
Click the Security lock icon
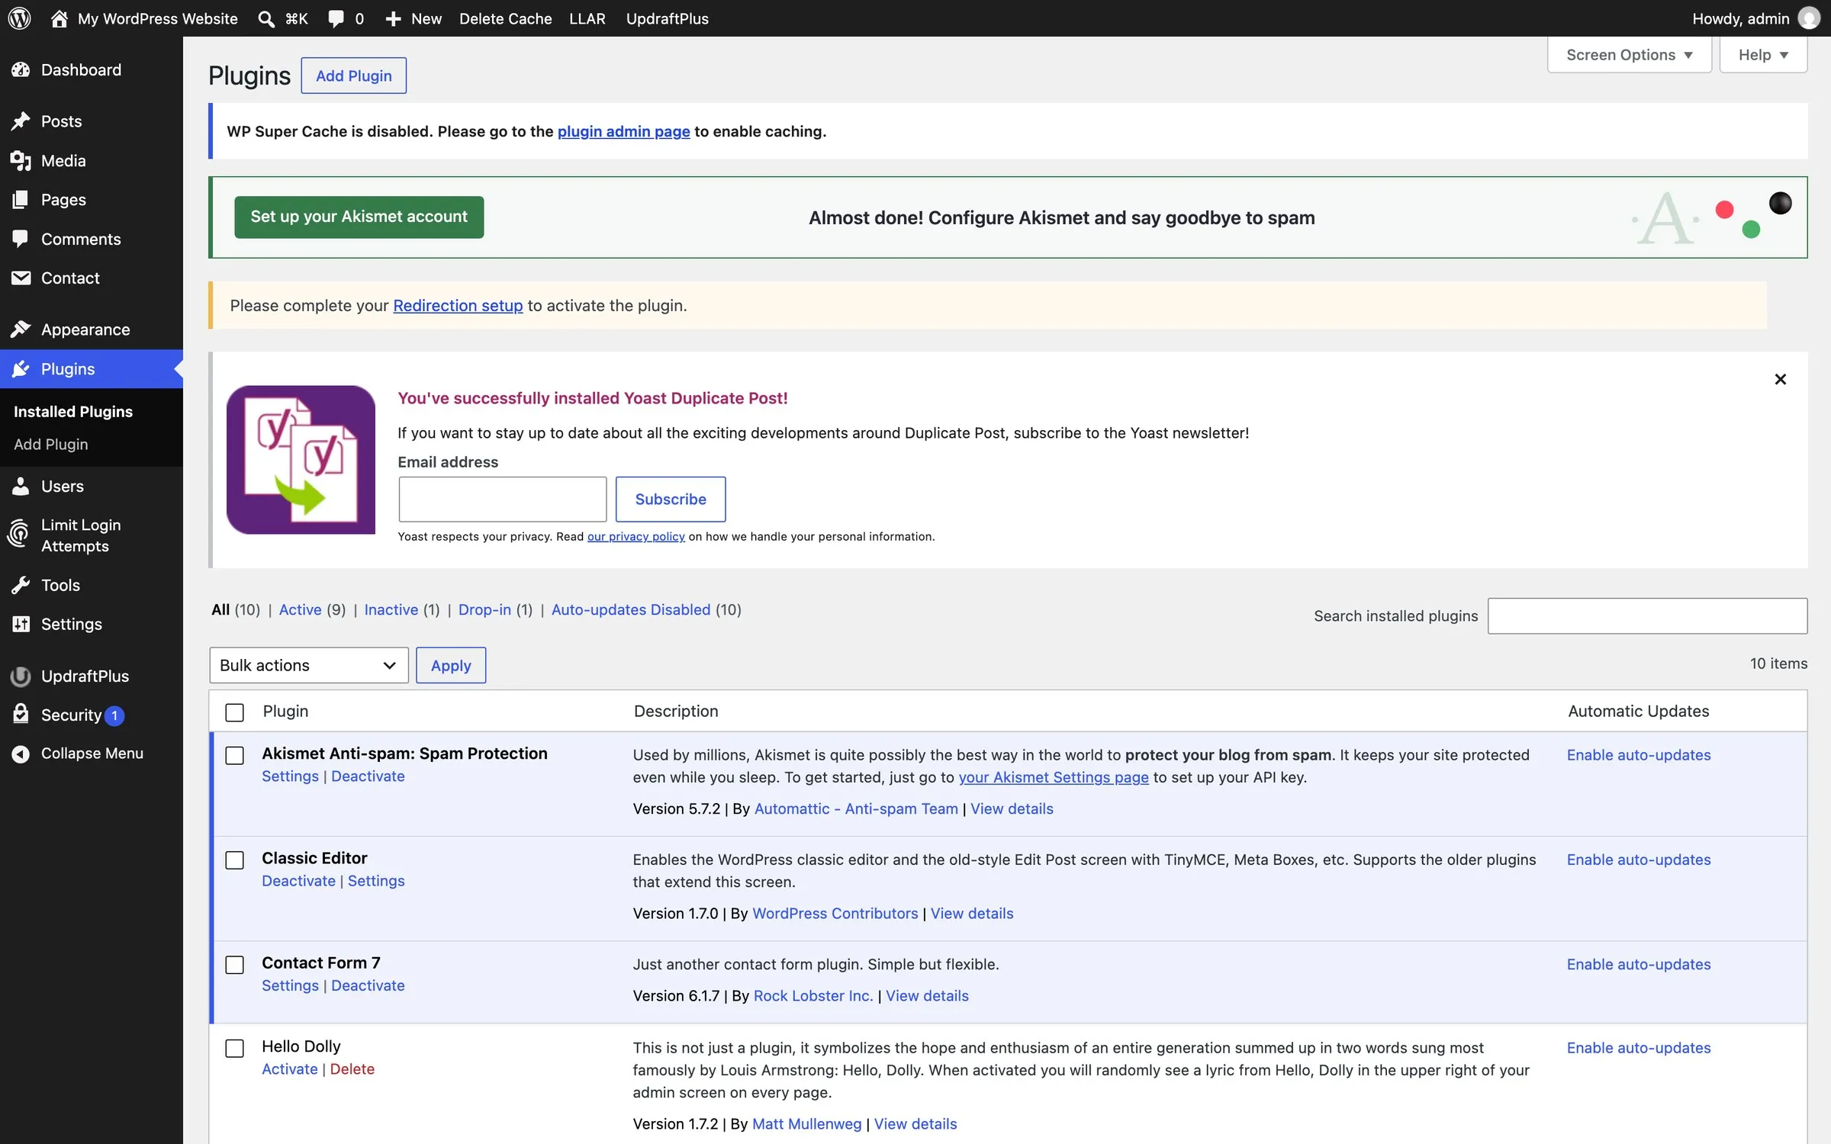click(x=21, y=714)
